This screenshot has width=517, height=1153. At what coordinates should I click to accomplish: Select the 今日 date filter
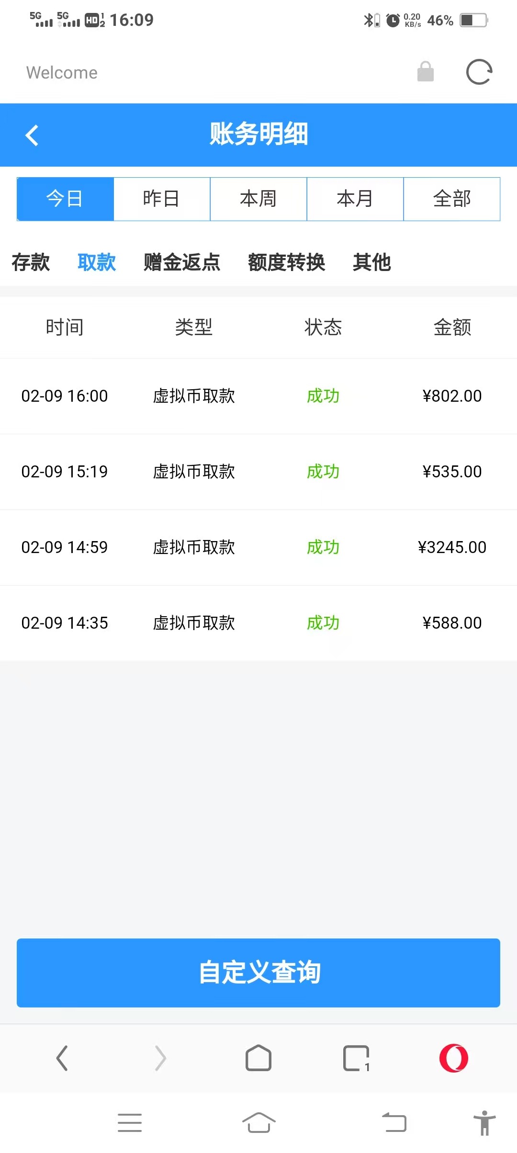click(65, 199)
